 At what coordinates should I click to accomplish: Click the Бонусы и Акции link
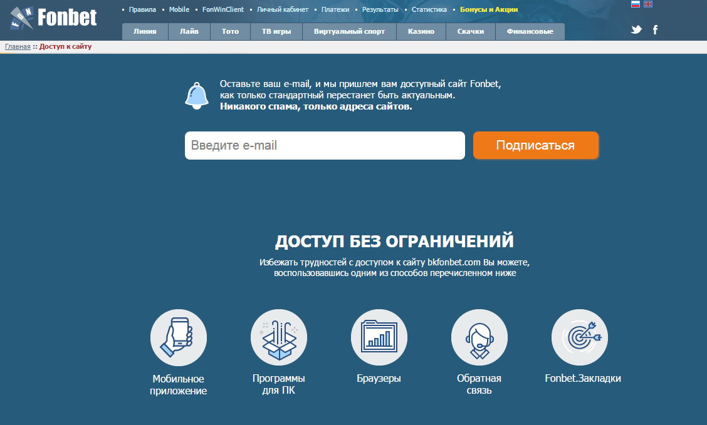[x=489, y=10]
